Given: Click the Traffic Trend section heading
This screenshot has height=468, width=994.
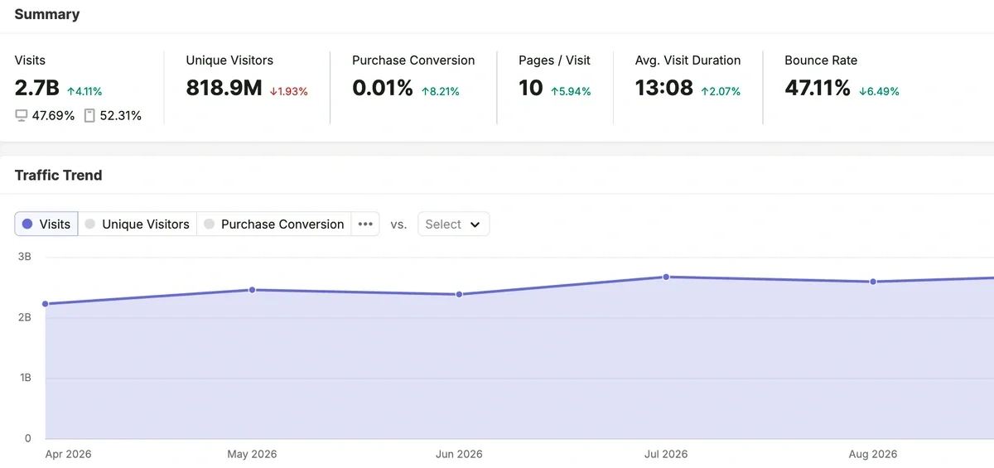Looking at the screenshot, I should [x=59, y=176].
